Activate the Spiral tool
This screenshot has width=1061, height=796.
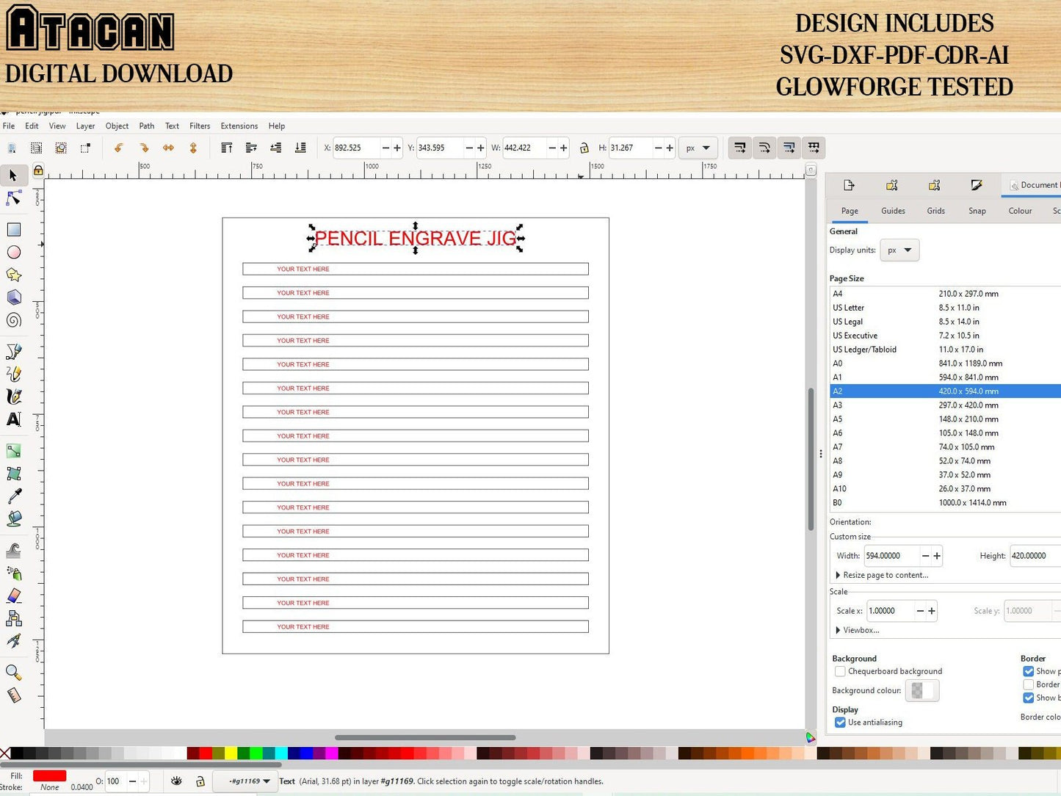pos(13,320)
